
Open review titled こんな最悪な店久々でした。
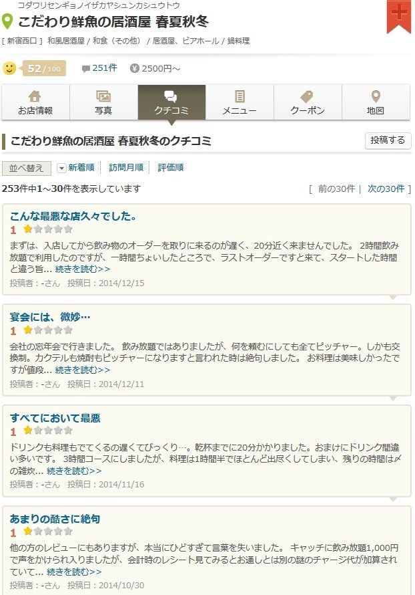(73, 217)
